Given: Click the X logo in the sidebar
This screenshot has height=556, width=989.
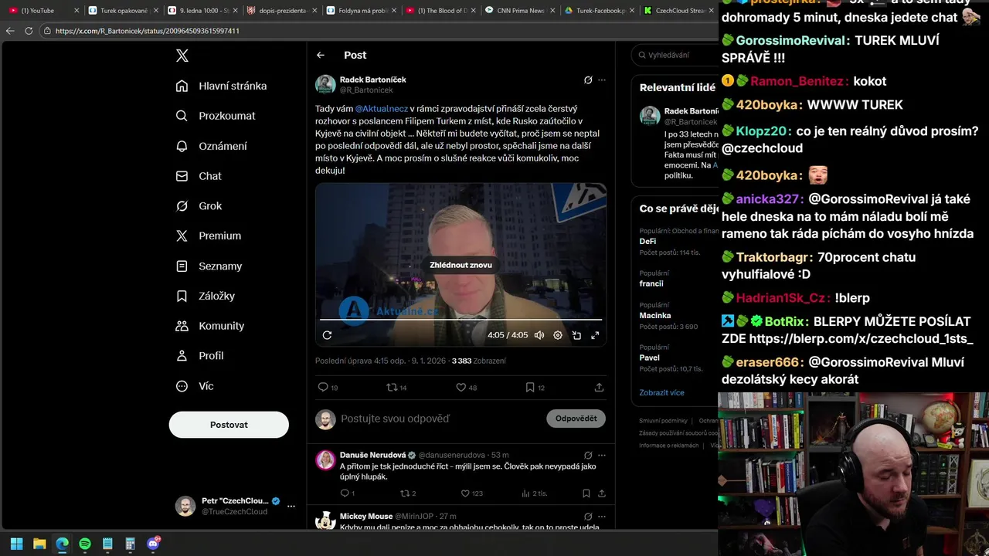Looking at the screenshot, I should pyautogui.click(x=182, y=56).
